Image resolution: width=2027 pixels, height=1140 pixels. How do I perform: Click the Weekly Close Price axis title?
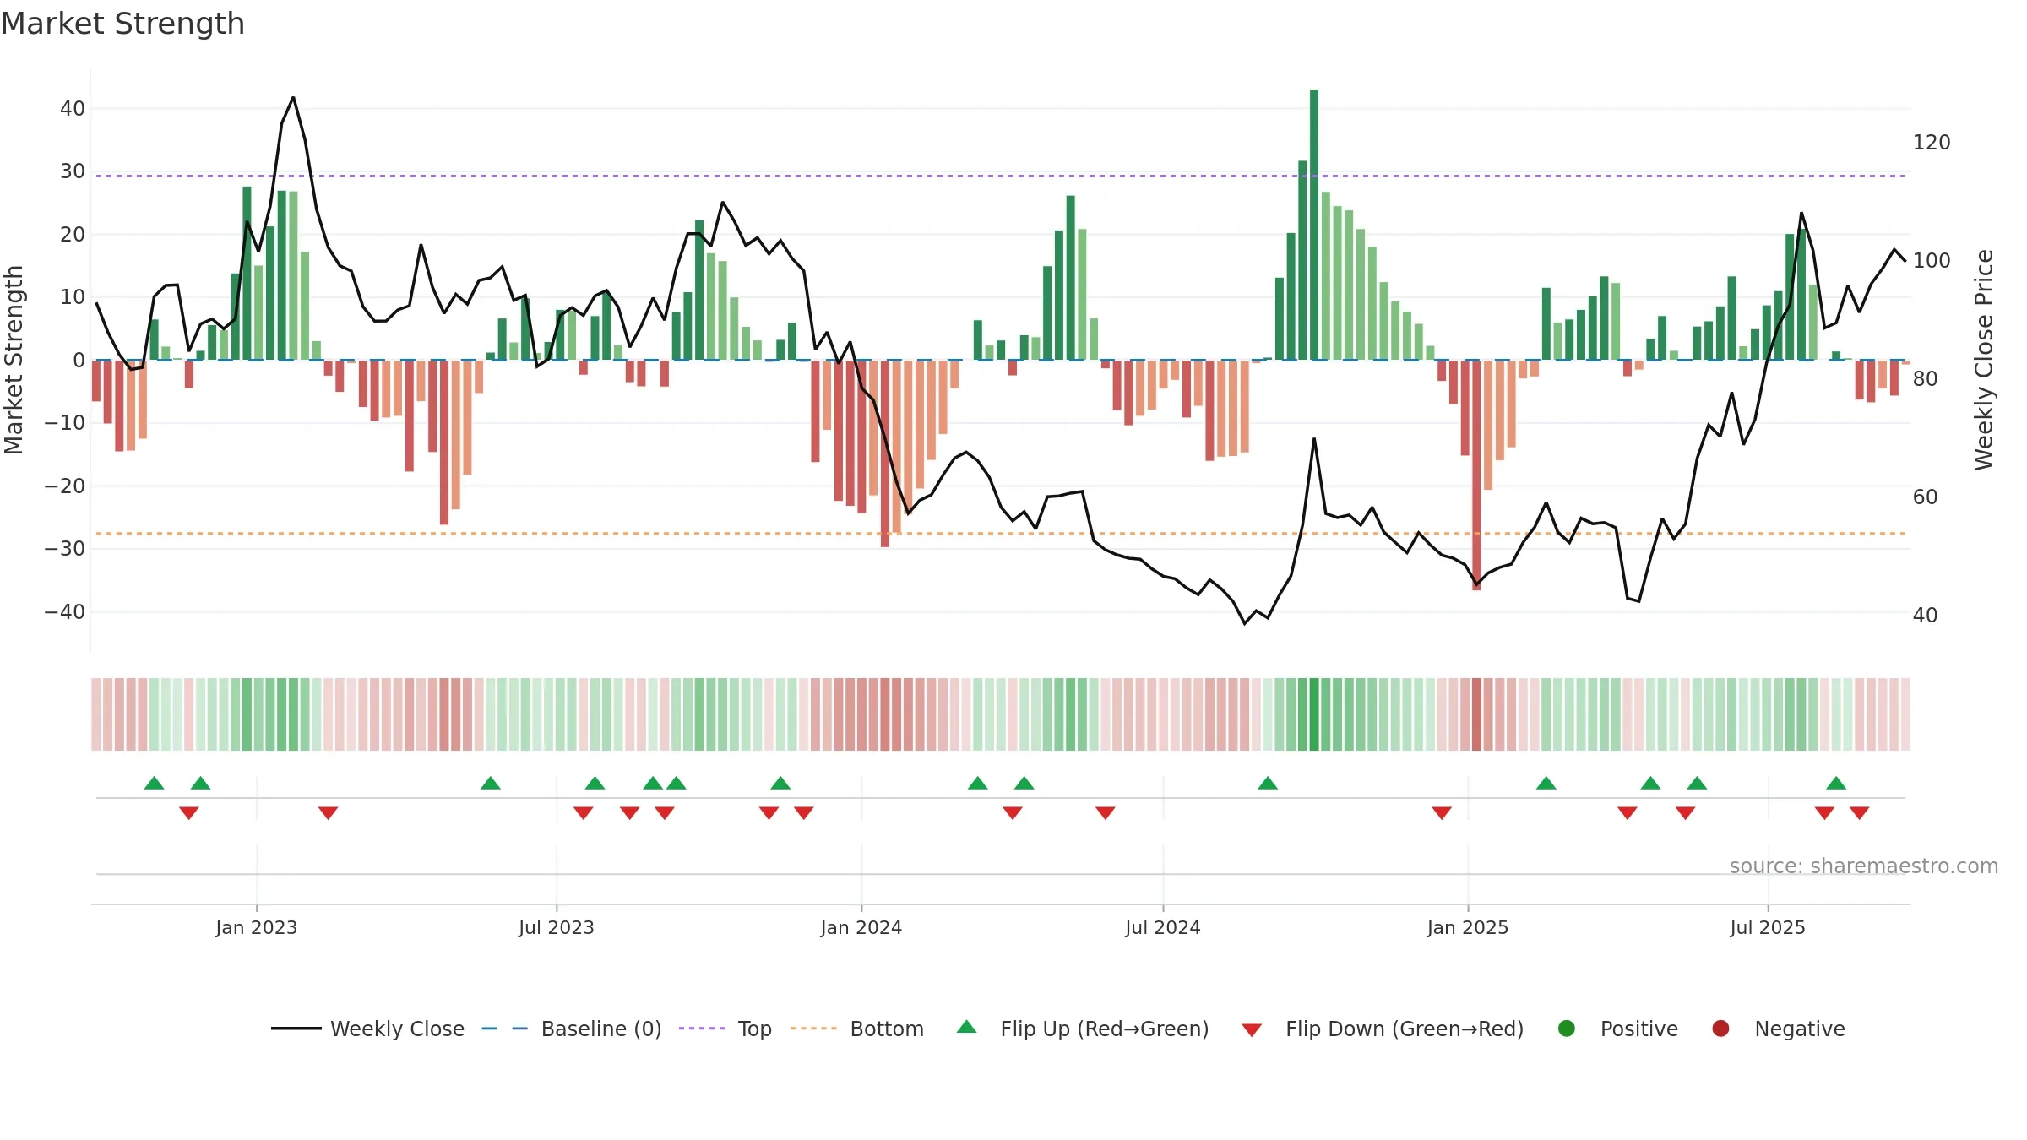tap(1984, 360)
